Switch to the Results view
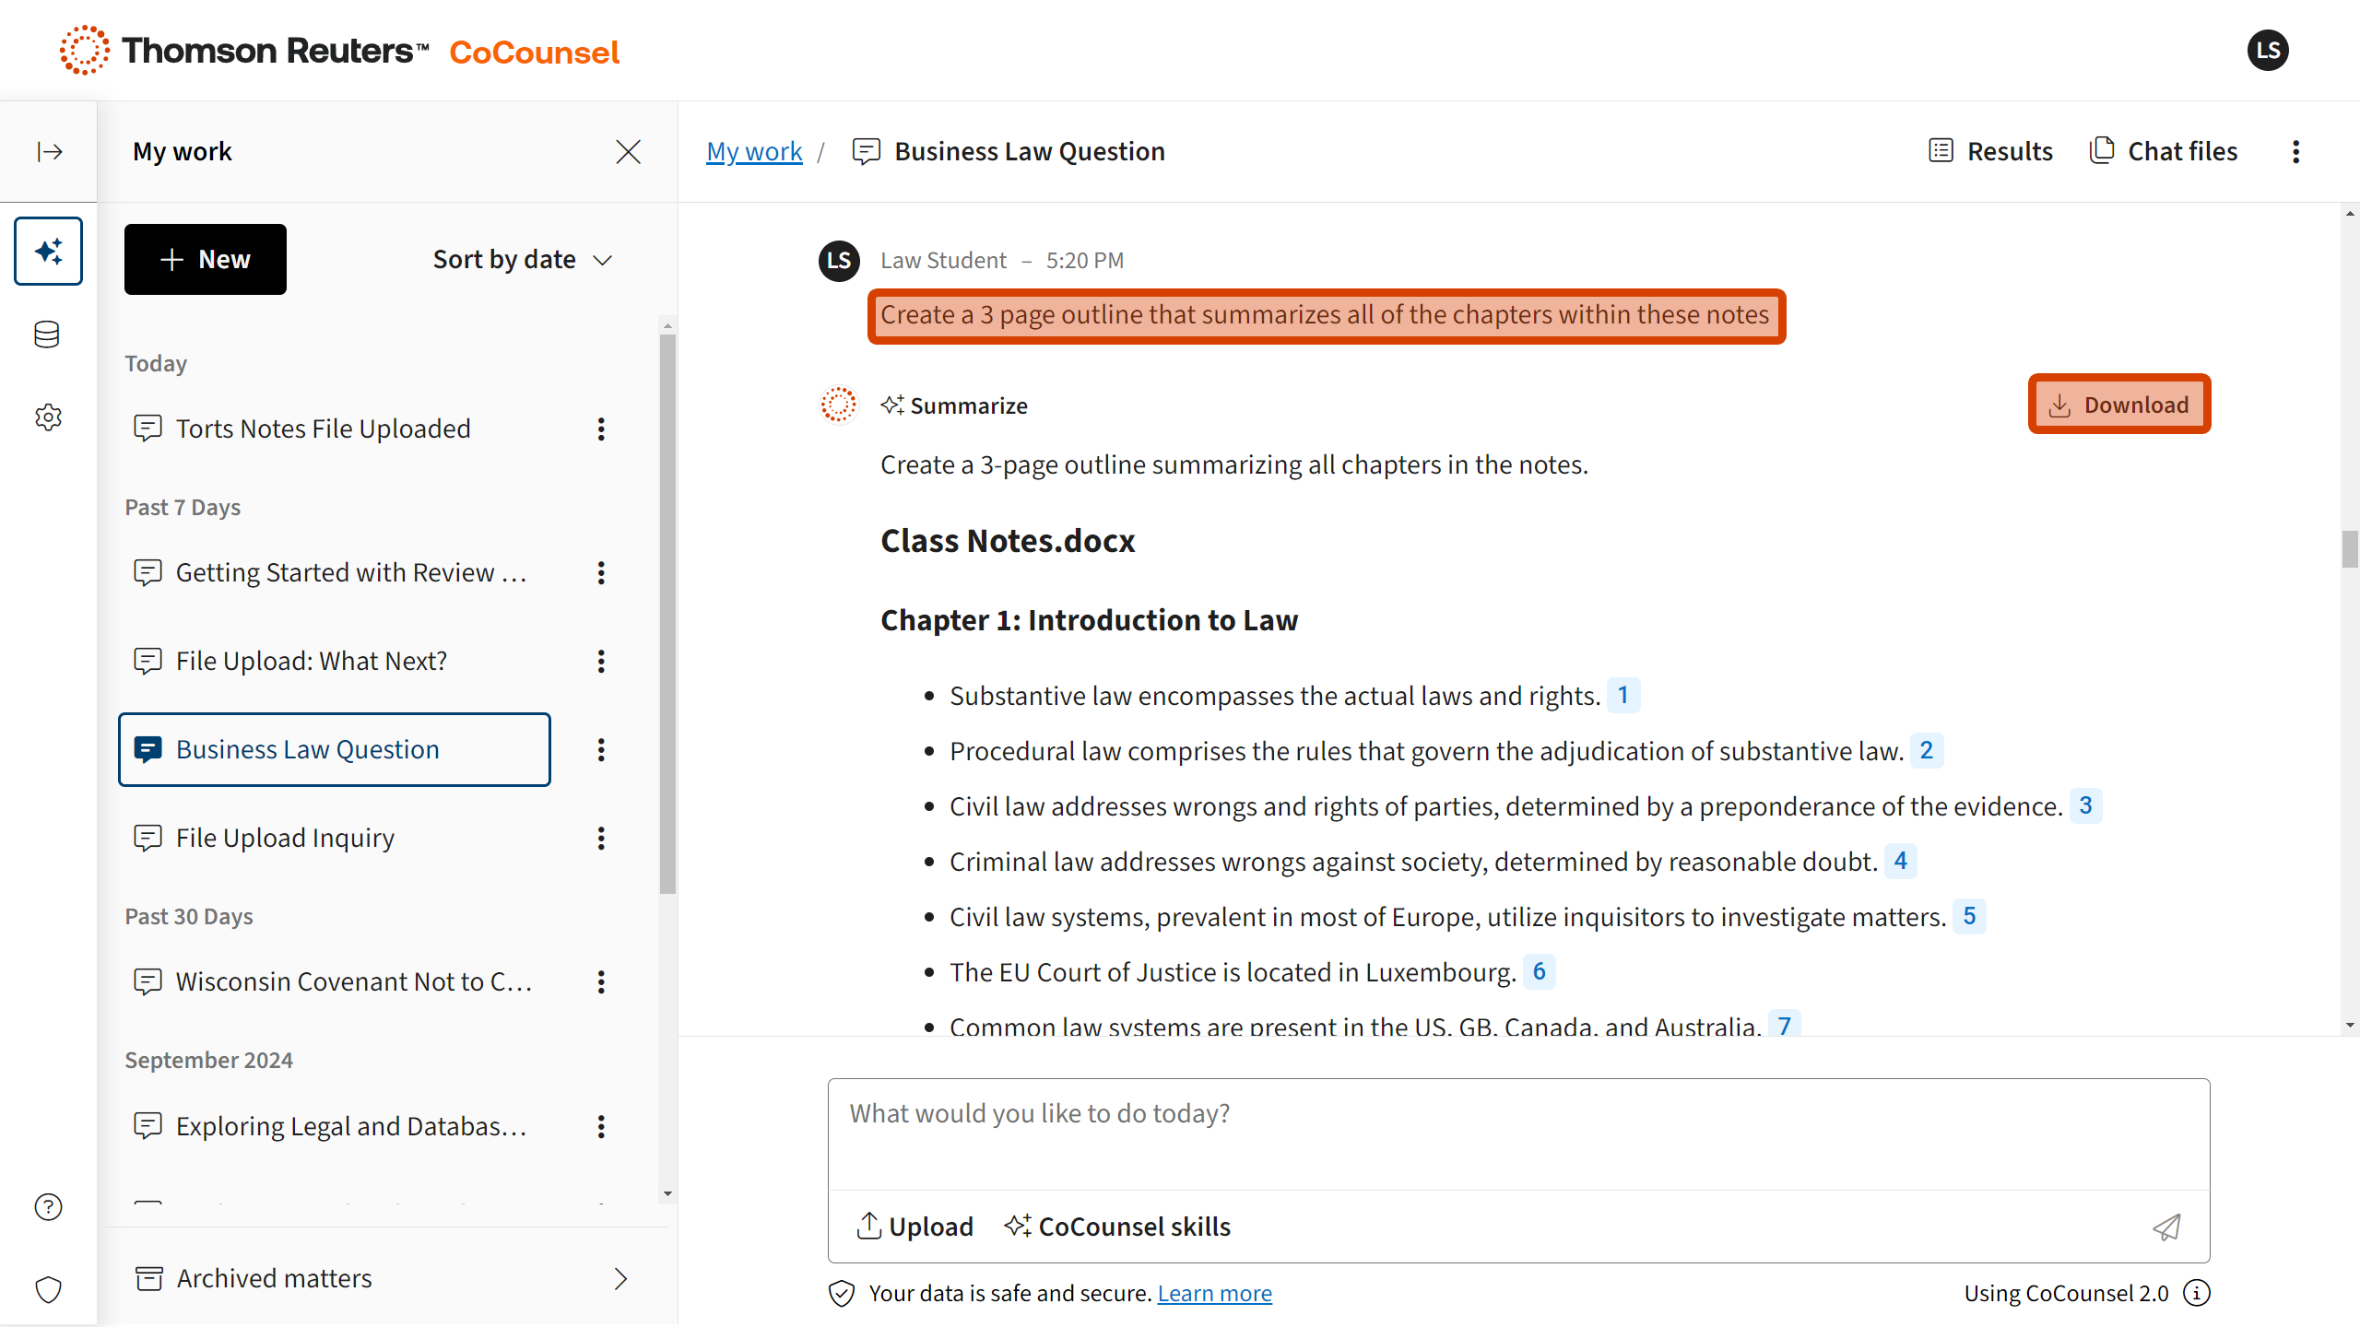Screen dimensions: 2360x1327 click(x=1991, y=151)
